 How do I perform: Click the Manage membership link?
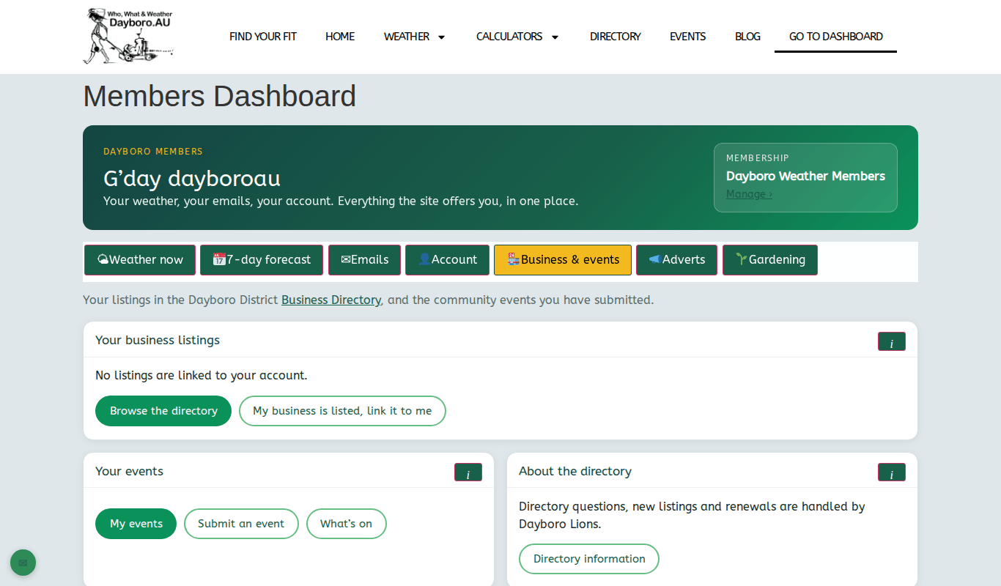(749, 194)
